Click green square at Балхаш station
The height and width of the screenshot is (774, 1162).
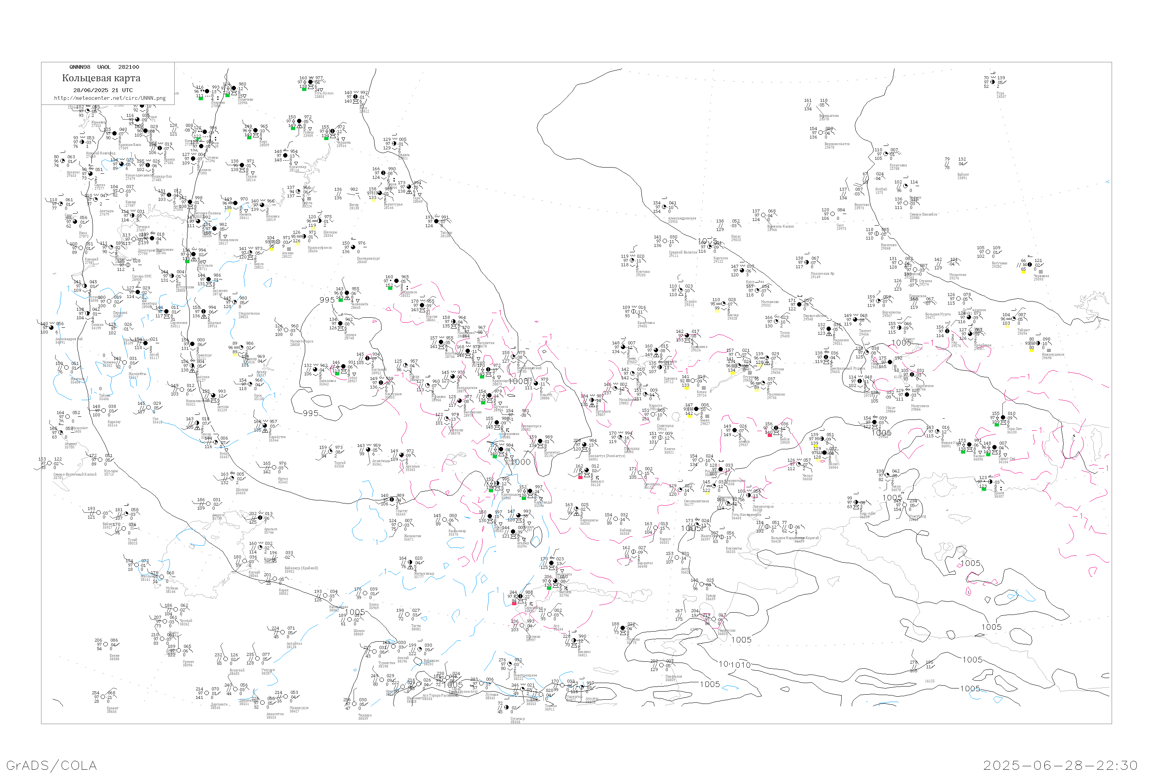(549, 588)
